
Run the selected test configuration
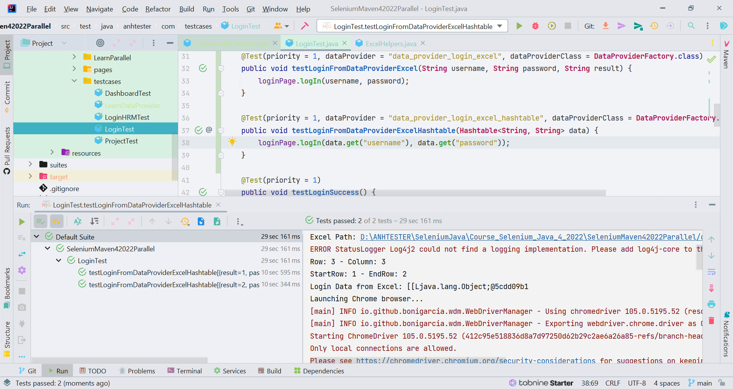[x=519, y=26]
